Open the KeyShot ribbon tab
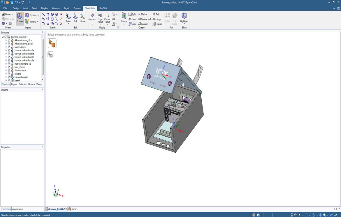341x217 pixels. coord(103,8)
